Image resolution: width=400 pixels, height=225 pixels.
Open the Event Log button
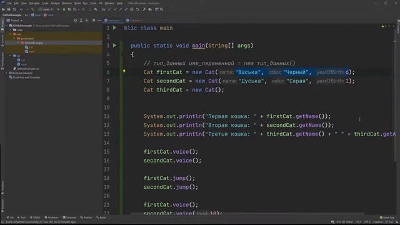point(387,217)
